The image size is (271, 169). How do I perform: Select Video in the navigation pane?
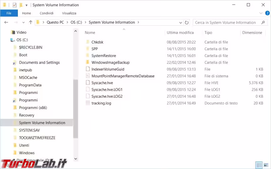[21, 32]
